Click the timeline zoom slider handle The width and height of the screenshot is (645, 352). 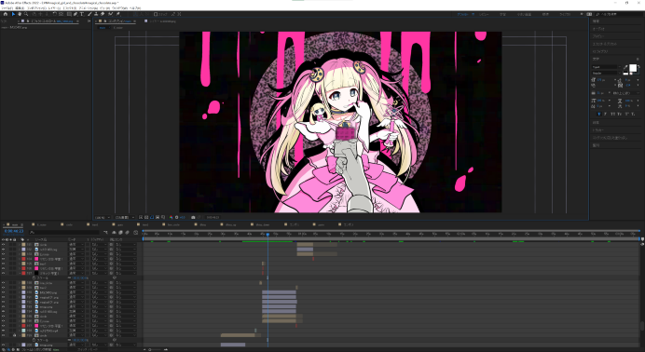150,349
